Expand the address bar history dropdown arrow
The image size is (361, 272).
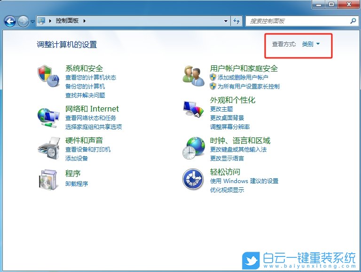[x=226, y=21]
